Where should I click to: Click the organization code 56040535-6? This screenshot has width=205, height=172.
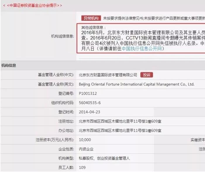click(90, 103)
